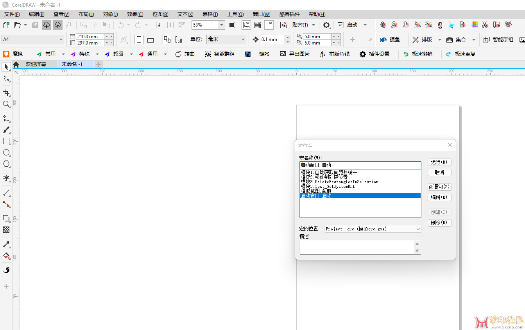Open the 宏的位置 Project dropdown
Image resolution: width=525 pixels, height=330 pixels.
[x=418, y=229]
